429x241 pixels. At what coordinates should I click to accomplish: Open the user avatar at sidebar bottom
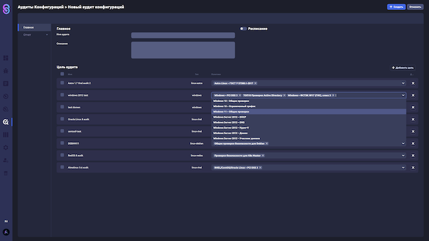tap(6, 232)
